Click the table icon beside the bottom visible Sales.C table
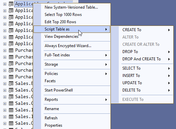Screen dimensions: 176x129 click(x=11, y=123)
